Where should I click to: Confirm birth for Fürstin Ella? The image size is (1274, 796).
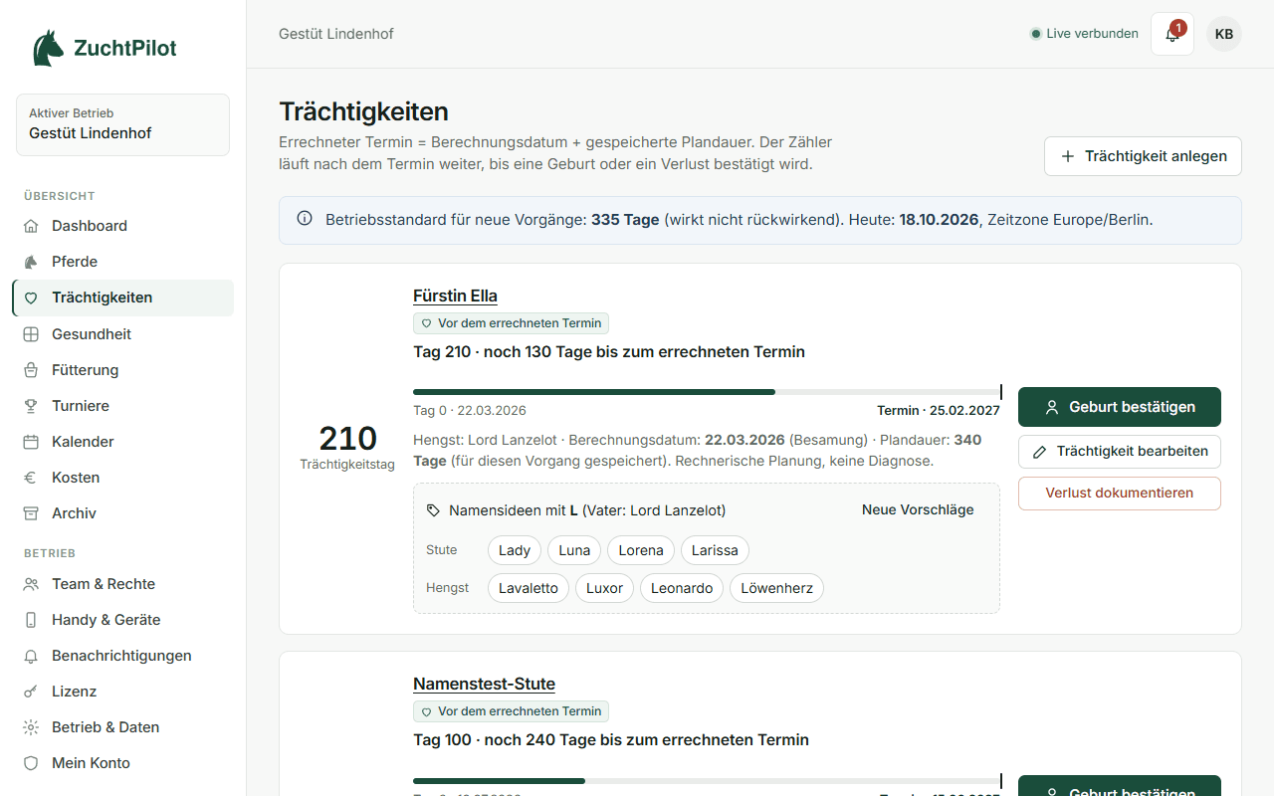click(x=1120, y=407)
